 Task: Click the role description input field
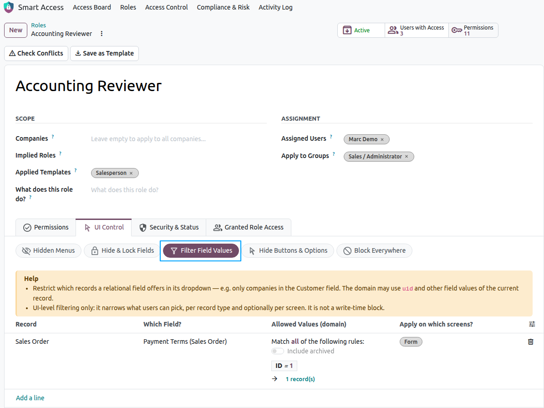(x=178, y=190)
